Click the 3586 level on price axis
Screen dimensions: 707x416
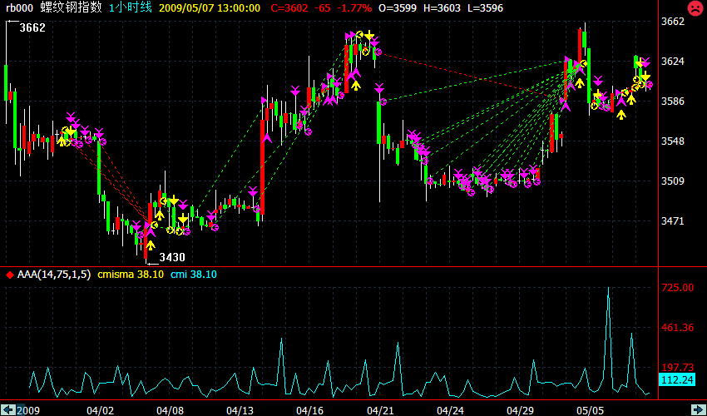point(671,102)
